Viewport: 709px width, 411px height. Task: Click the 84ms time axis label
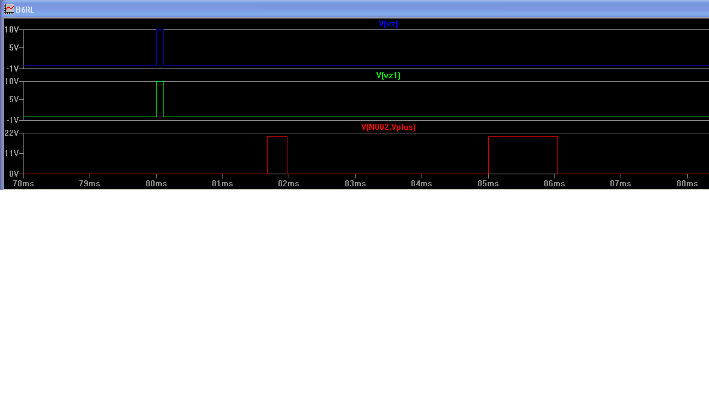(422, 183)
